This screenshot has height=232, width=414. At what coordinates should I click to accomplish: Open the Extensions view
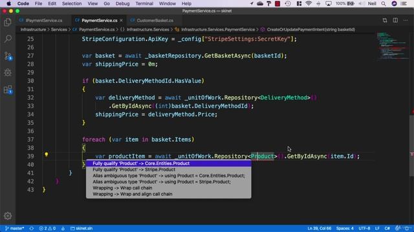tap(8, 90)
